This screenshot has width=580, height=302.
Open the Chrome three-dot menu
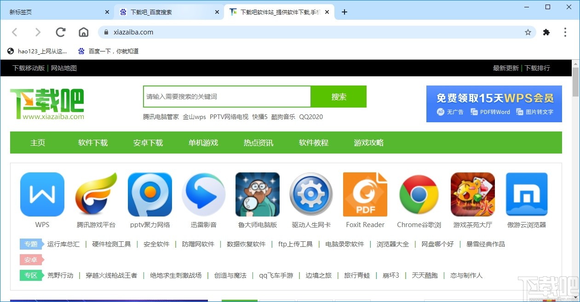(x=565, y=32)
